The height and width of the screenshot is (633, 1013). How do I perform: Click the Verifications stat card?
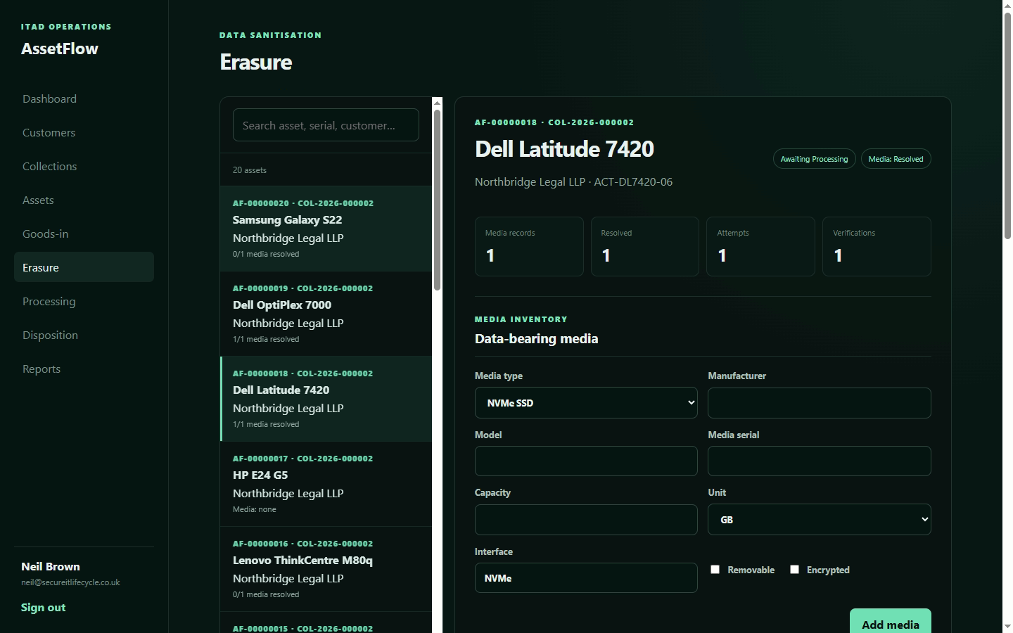click(877, 246)
